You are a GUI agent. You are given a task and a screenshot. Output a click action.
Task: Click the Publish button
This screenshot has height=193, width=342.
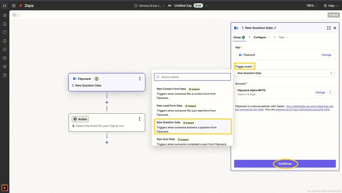point(333,15)
